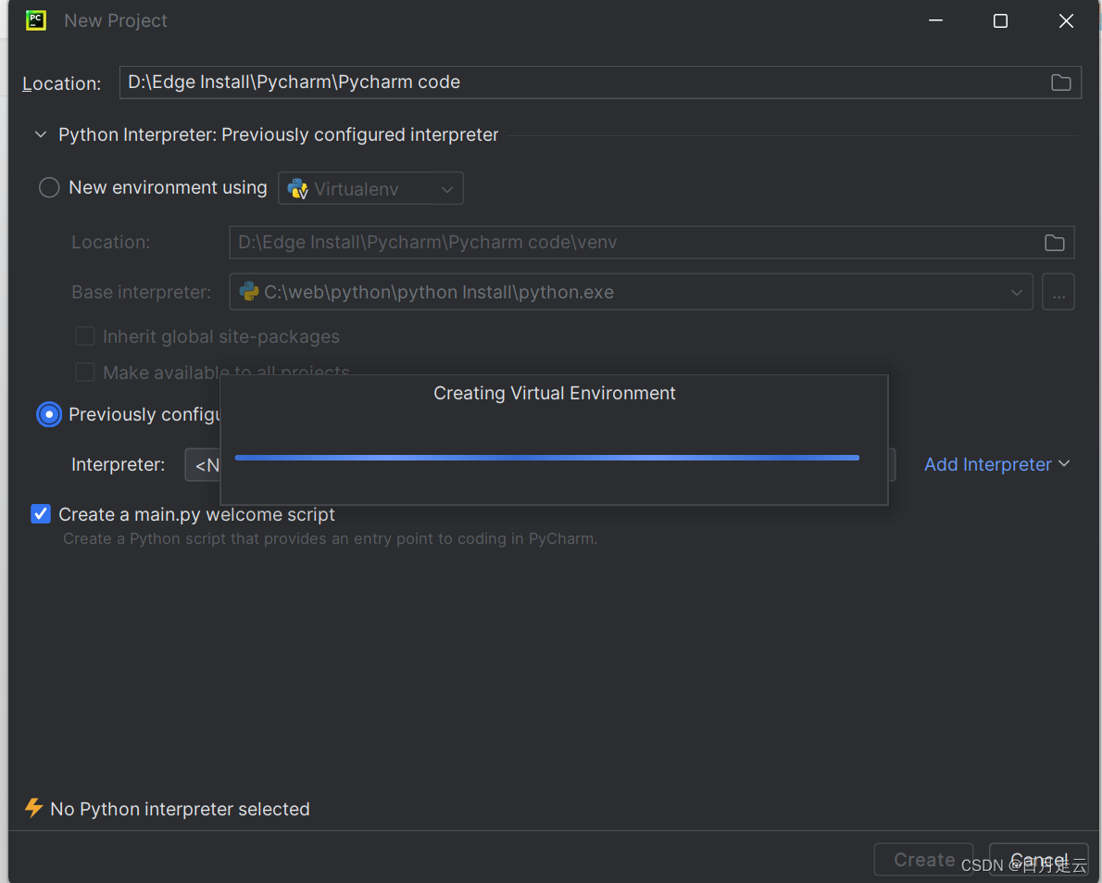Open the Virtualenv environment type dropdown
This screenshot has height=883, width=1102.
pyautogui.click(x=370, y=188)
